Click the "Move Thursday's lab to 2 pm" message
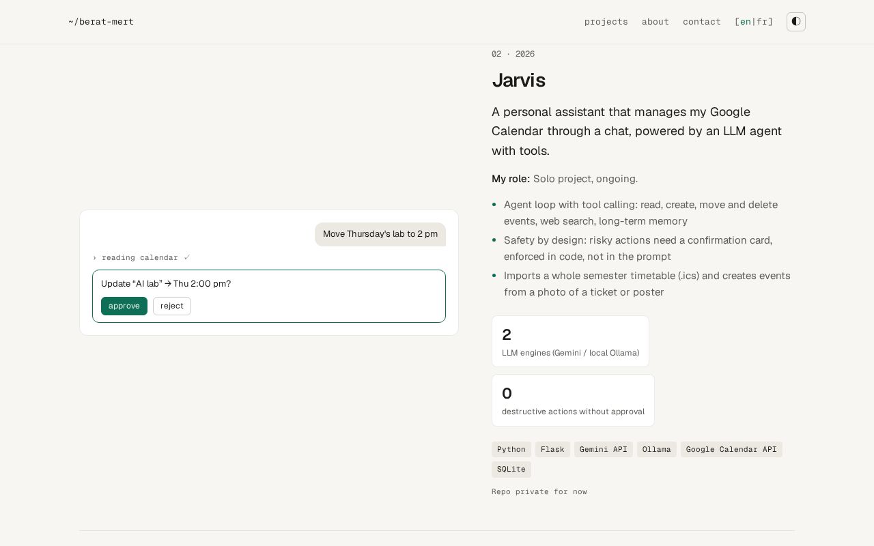Image resolution: width=874 pixels, height=546 pixels. (x=380, y=234)
